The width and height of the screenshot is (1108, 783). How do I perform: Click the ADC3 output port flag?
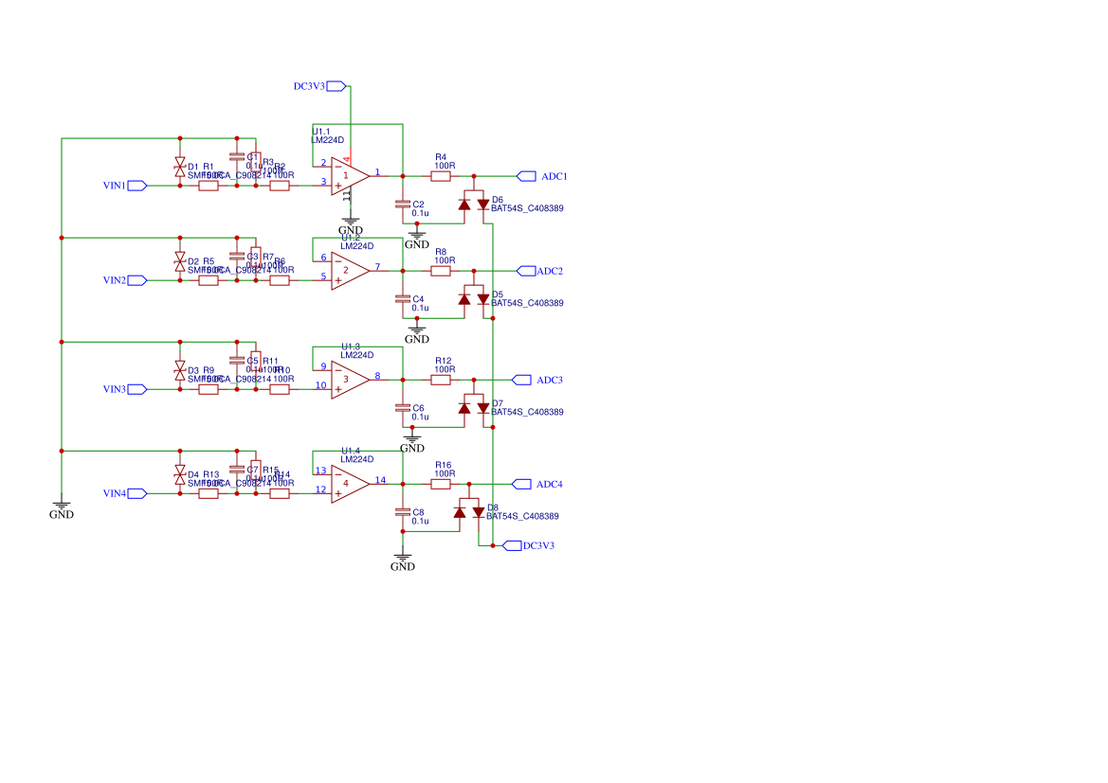[x=521, y=380]
